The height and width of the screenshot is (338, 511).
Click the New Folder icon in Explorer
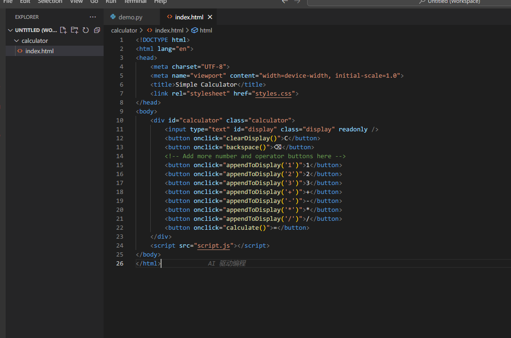pyautogui.click(x=74, y=30)
